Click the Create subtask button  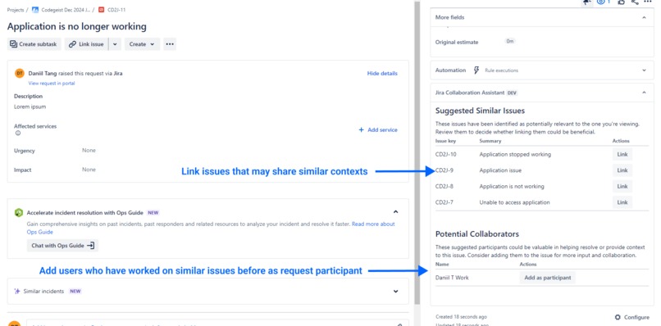pos(34,44)
